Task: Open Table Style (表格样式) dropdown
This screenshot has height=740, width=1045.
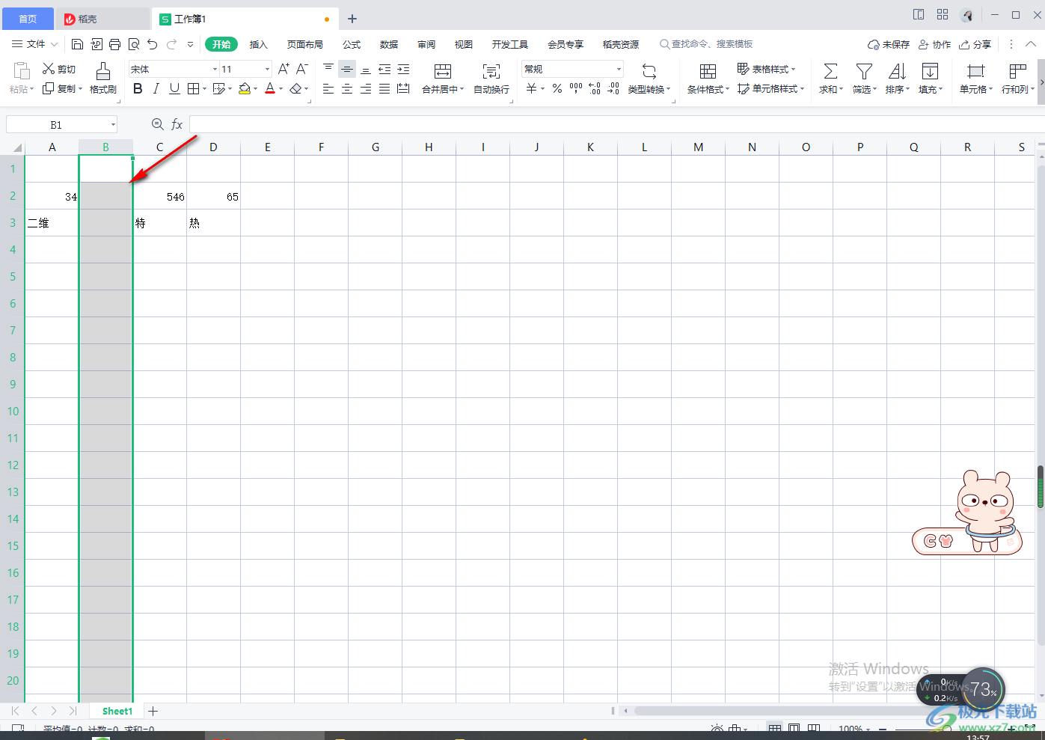Action: point(767,69)
